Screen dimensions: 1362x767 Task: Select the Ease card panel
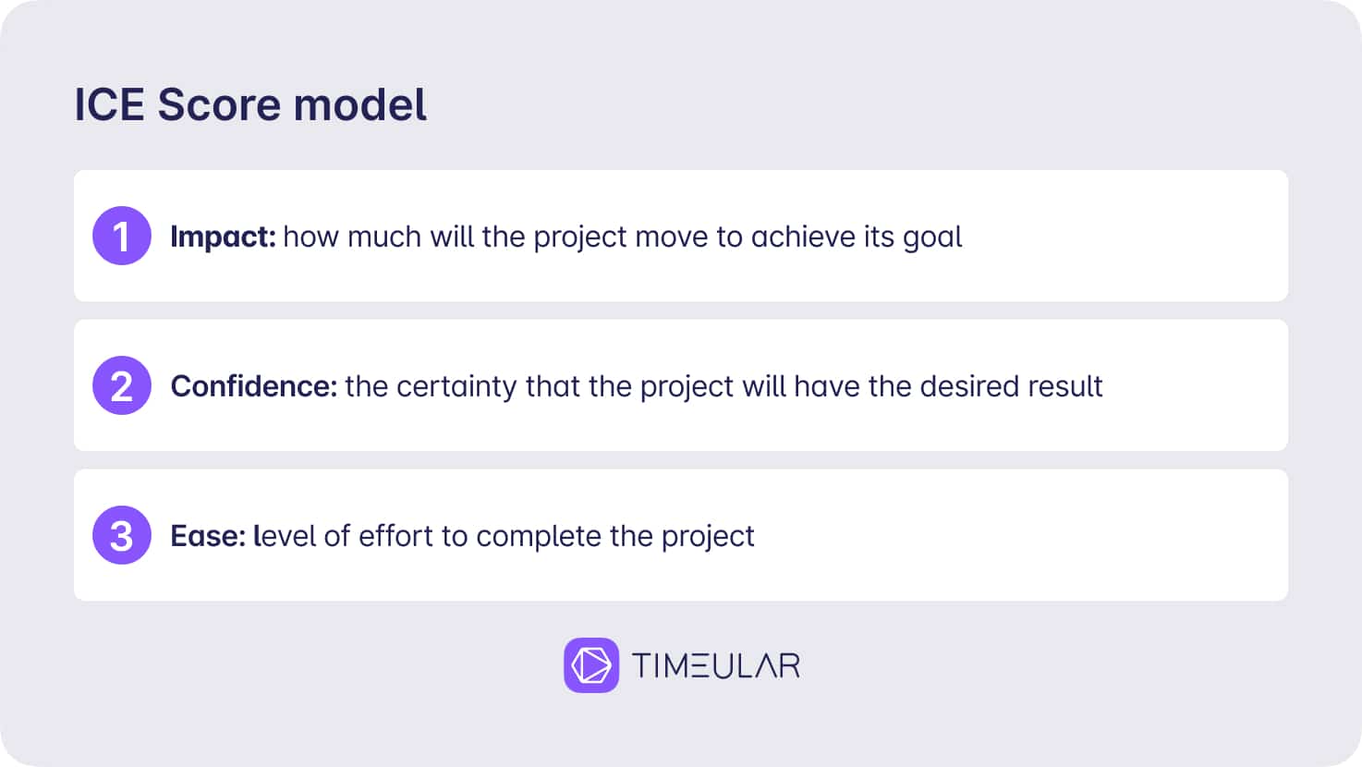click(x=681, y=535)
